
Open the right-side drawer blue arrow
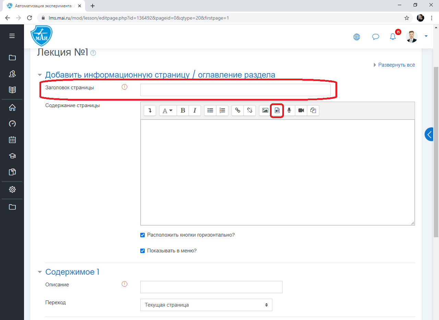[x=429, y=134]
